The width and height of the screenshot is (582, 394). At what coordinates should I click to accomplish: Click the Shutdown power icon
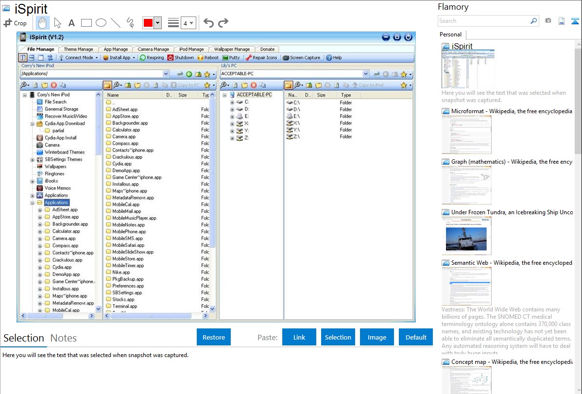(x=171, y=57)
